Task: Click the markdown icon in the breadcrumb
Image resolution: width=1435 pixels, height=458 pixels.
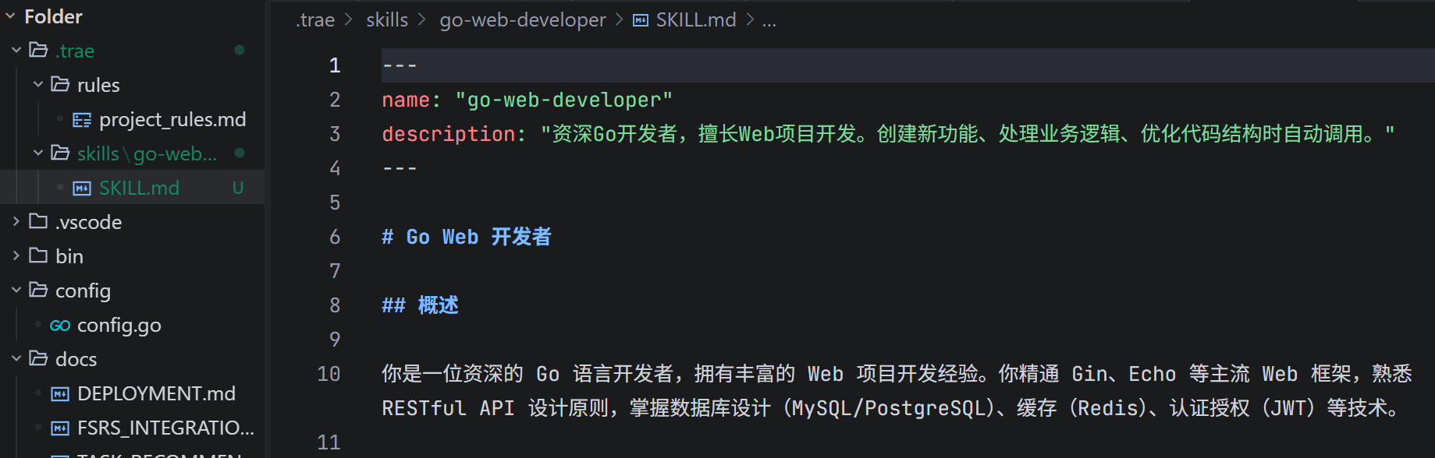Action: click(641, 20)
